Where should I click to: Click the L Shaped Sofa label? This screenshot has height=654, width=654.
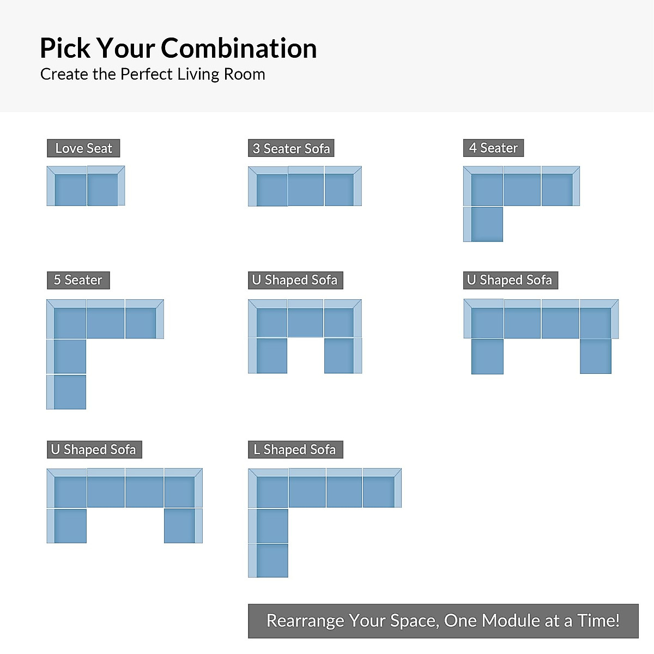295,450
